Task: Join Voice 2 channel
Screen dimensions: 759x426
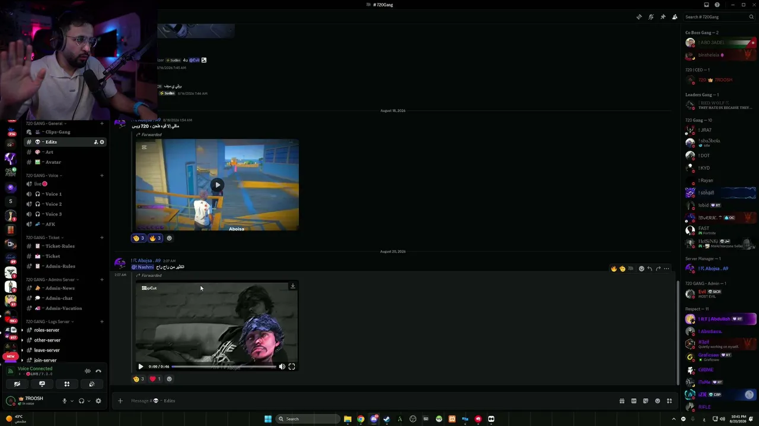Action: point(65,204)
